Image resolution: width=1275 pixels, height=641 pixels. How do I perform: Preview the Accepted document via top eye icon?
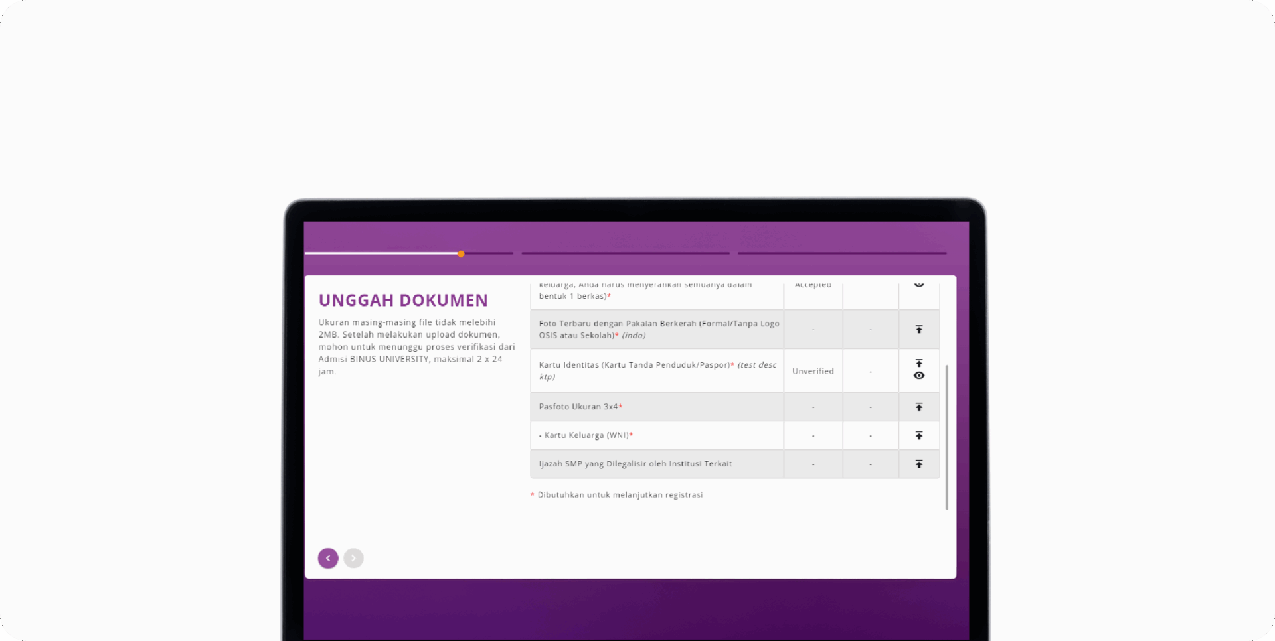click(919, 285)
